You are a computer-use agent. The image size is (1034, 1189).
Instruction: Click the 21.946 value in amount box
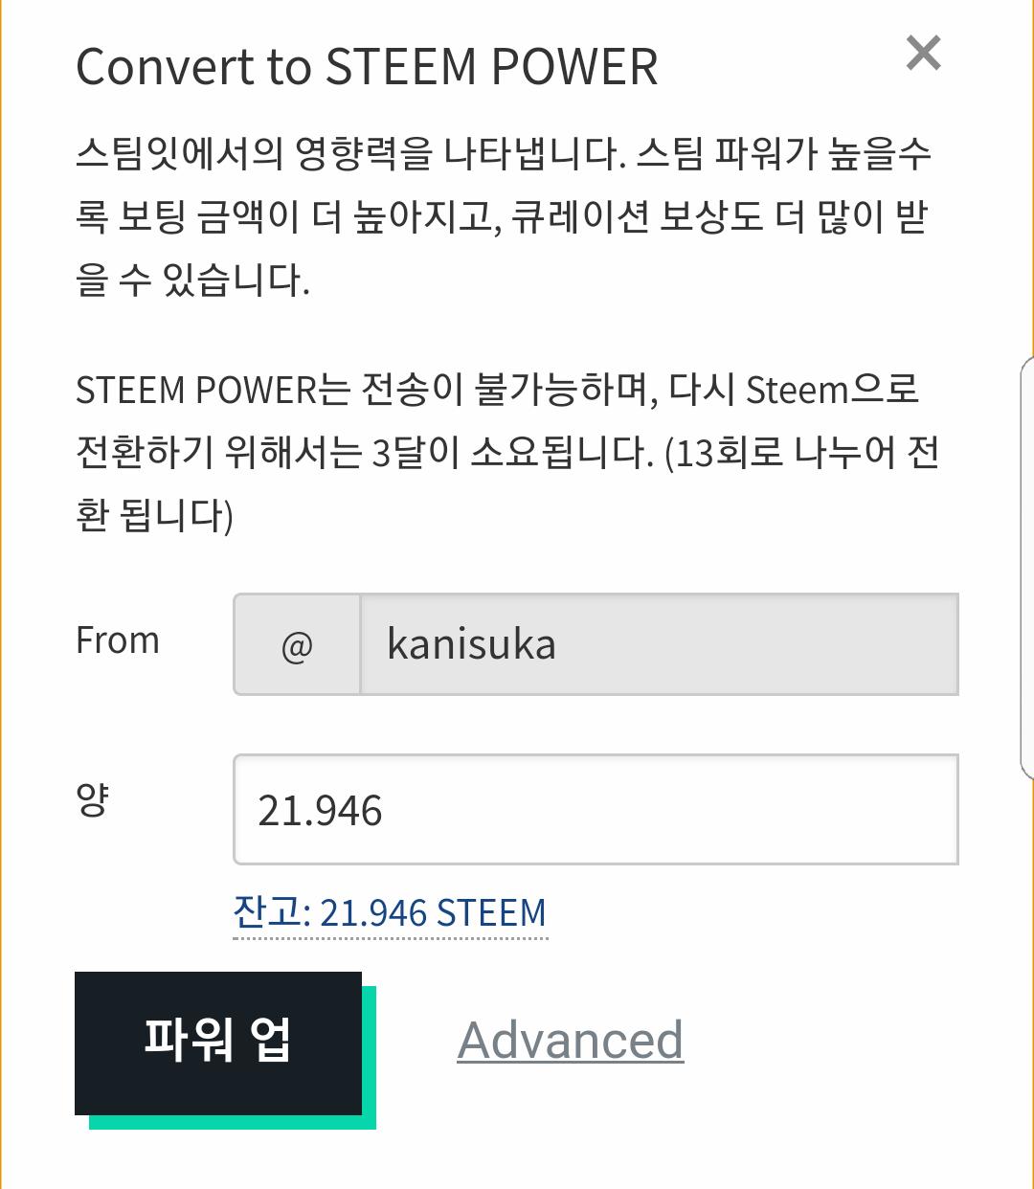(320, 811)
